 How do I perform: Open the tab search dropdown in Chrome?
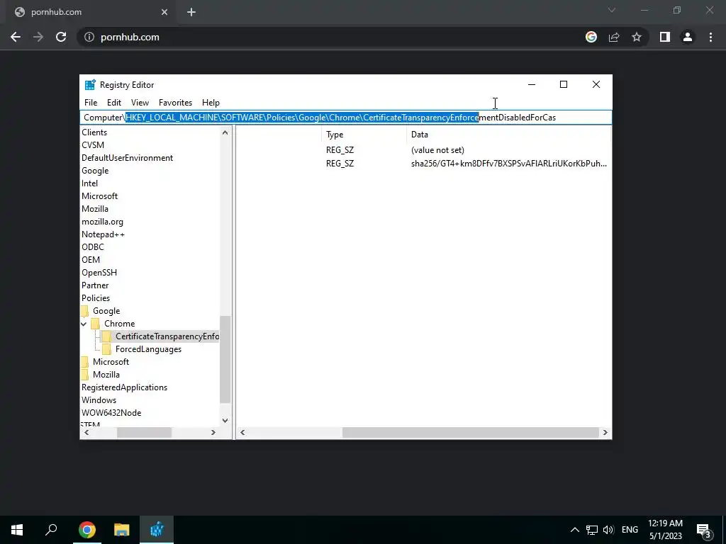(612, 10)
